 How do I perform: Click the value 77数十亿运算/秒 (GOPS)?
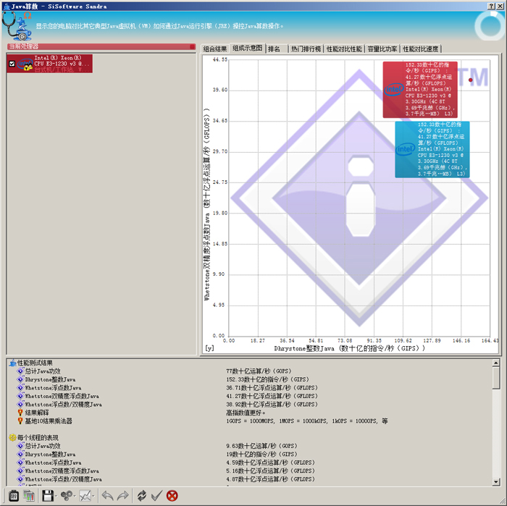(259, 371)
